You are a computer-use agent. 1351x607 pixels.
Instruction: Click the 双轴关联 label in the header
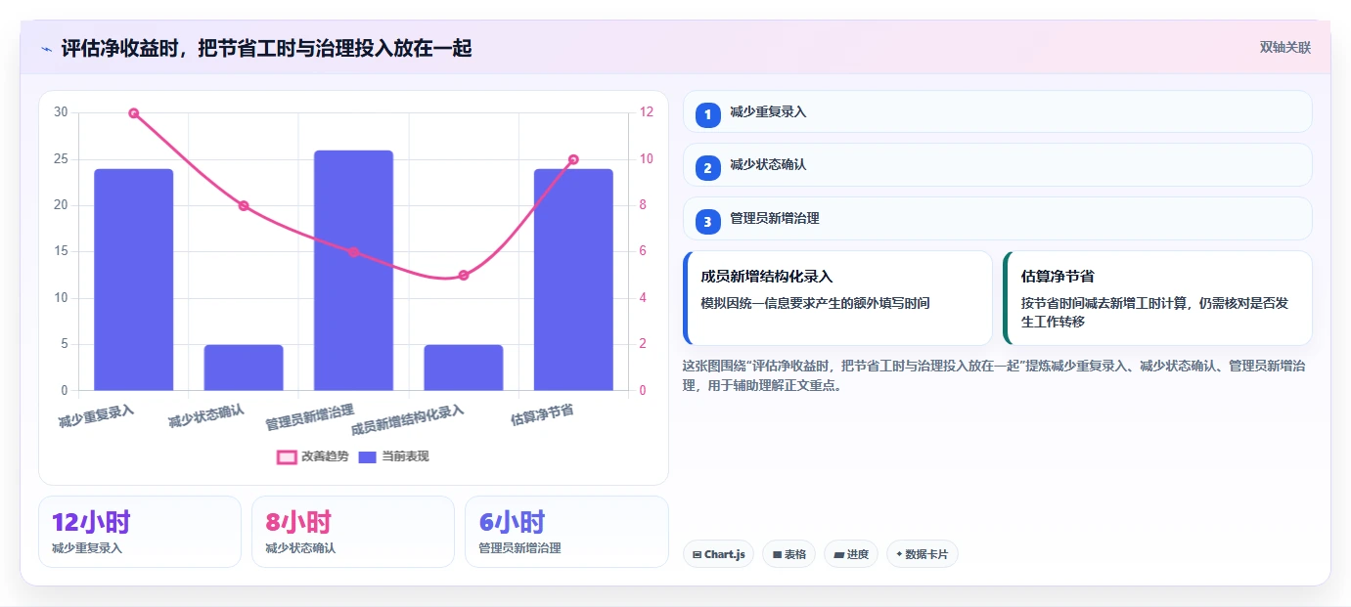tap(1285, 47)
